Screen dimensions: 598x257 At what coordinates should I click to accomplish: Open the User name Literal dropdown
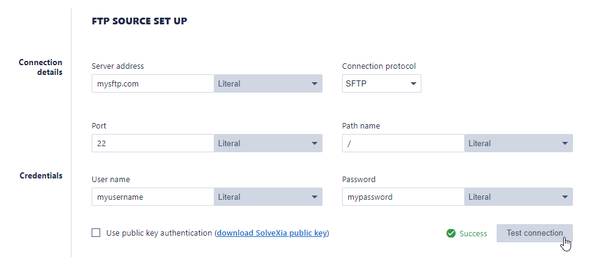pyautogui.click(x=268, y=197)
